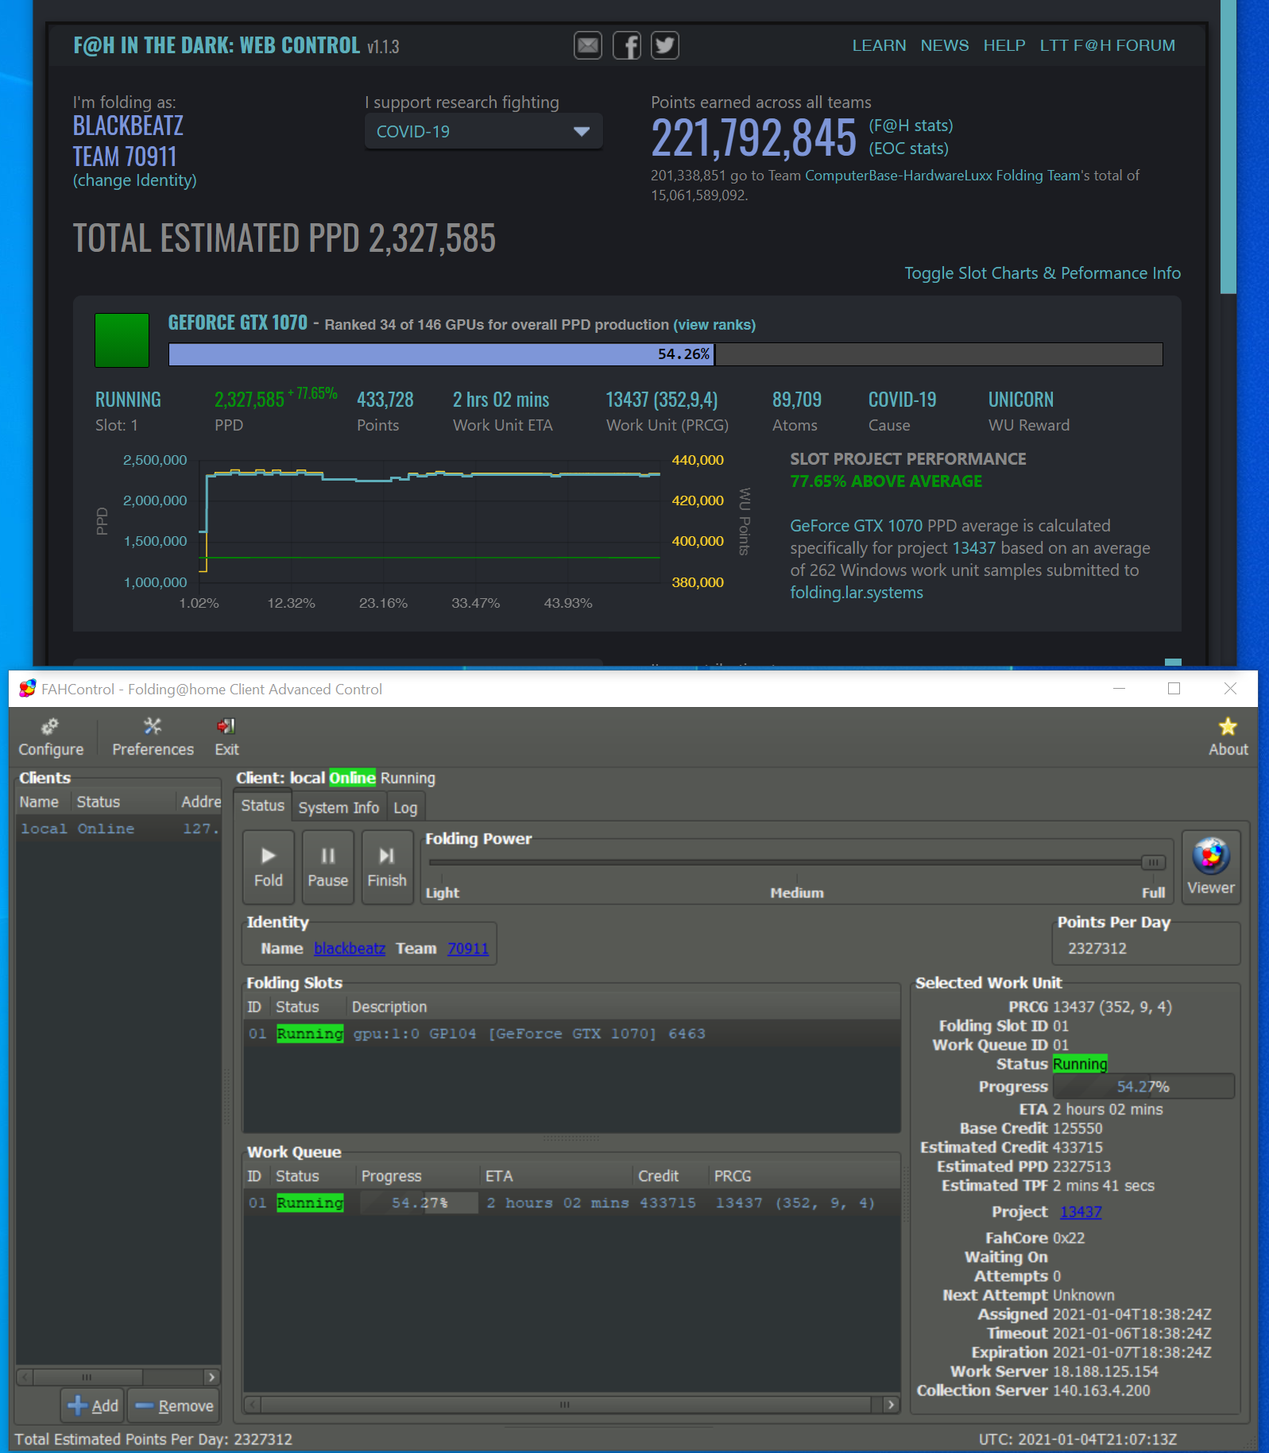Click the Work Server 18.188.125.154 value
The height and width of the screenshot is (1453, 1269).
pyautogui.click(x=1105, y=1371)
